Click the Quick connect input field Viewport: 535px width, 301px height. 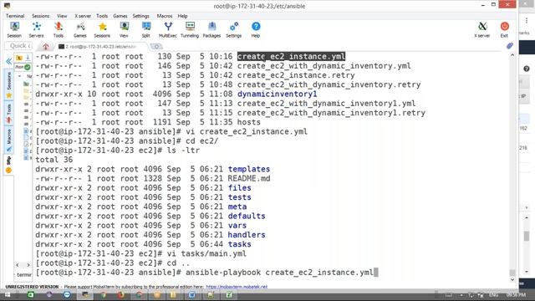[x=18, y=46]
